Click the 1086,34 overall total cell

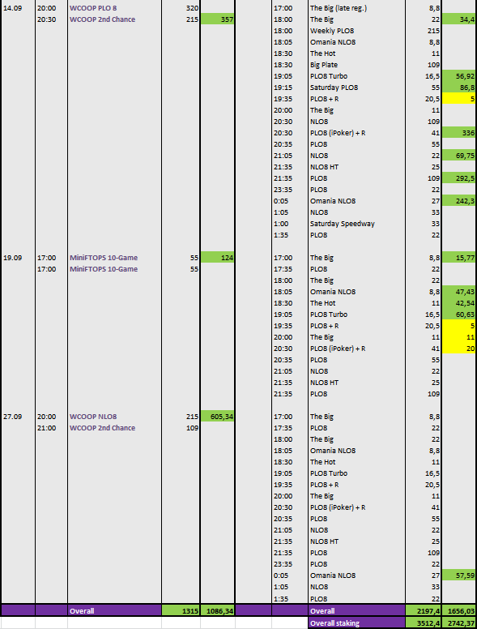coord(217,610)
